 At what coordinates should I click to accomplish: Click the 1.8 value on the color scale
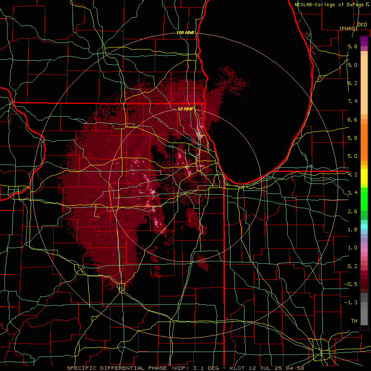click(352, 230)
